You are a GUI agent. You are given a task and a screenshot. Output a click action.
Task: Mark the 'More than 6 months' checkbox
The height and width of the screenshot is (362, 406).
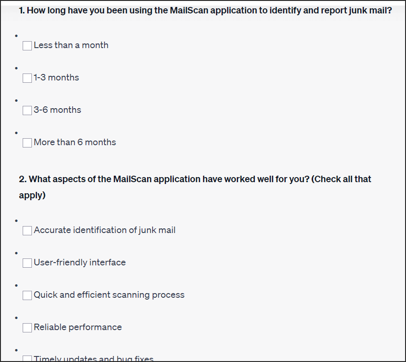point(27,143)
